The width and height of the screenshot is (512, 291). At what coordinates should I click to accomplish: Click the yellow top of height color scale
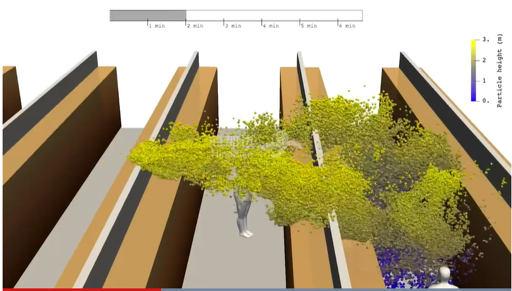click(x=473, y=44)
